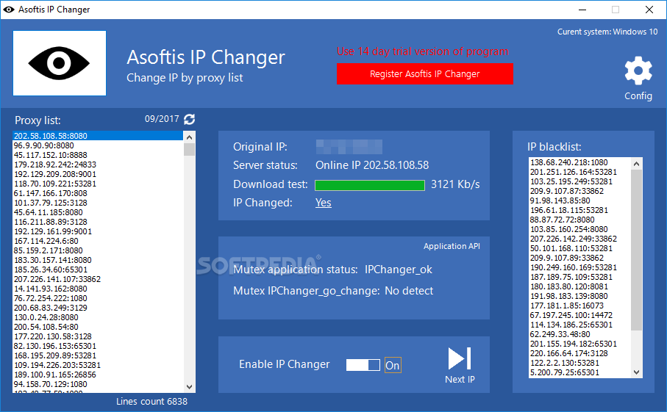
Task: Select proxy 101.37.79.125:3128
Action: click(98, 203)
